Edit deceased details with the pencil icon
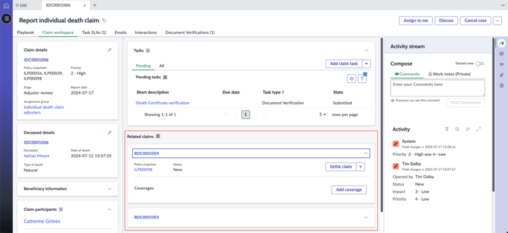Image resolution: width=508 pixels, height=233 pixels. coord(109,133)
